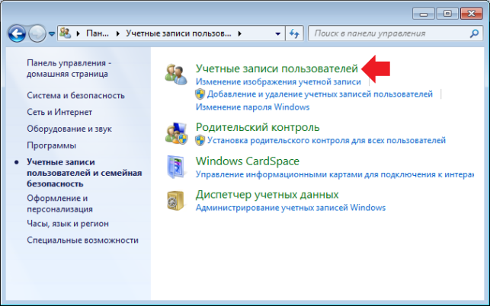Open "Учетные записи пользователей" heading
This screenshot has height=306, width=490.
(x=277, y=69)
